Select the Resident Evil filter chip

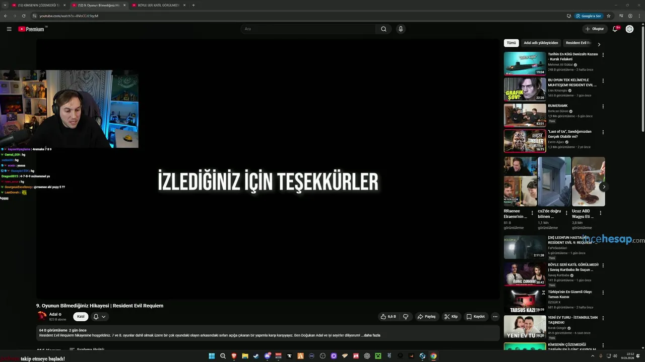pyautogui.click(x=577, y=43)
